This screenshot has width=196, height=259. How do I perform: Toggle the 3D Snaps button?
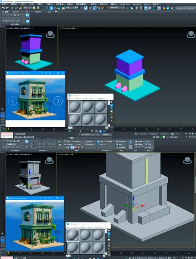click(x=90, y=8)
